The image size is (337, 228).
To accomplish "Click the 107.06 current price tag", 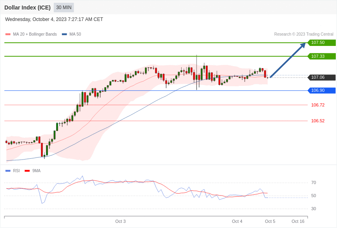I will click(322, 78).
